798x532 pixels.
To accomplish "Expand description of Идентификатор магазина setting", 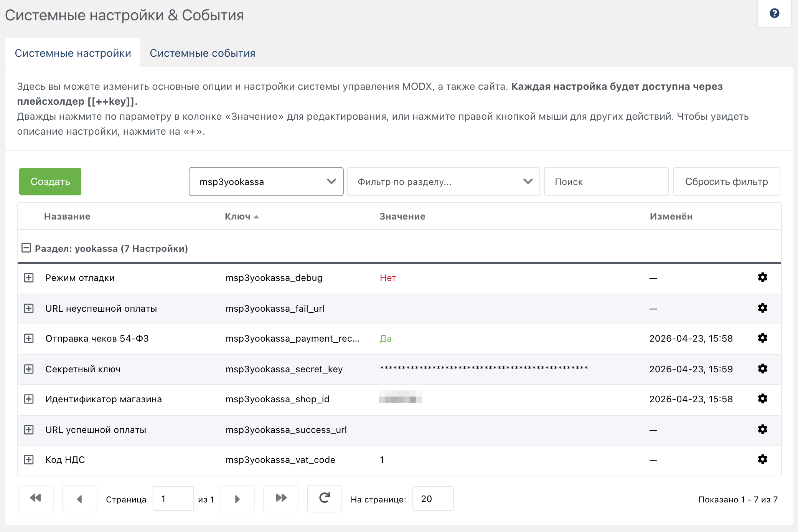I will [x=29, y=399].
